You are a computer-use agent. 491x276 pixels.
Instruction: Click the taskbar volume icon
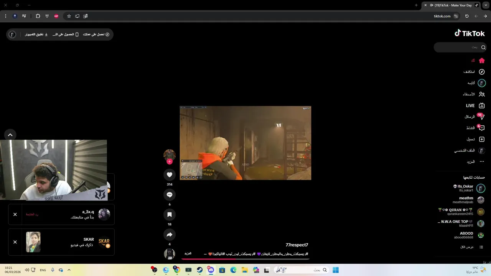[27, 270]
